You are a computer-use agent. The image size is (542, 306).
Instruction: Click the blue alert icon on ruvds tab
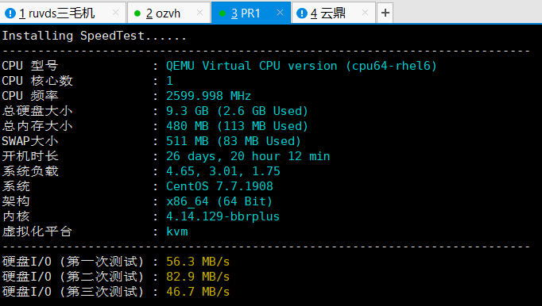10,13
